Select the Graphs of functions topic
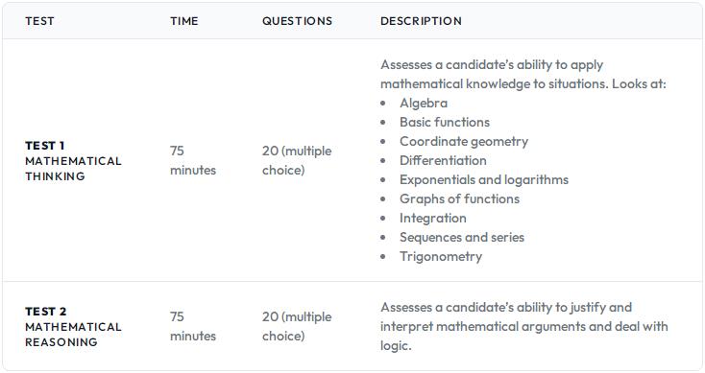The width and height of the screenshot is (705, 373). pos(459,198)
